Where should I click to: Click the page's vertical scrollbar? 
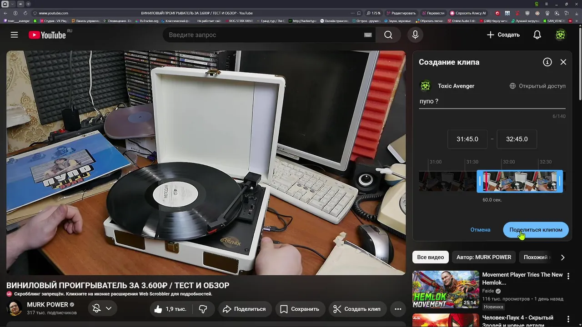pos(580,64)
